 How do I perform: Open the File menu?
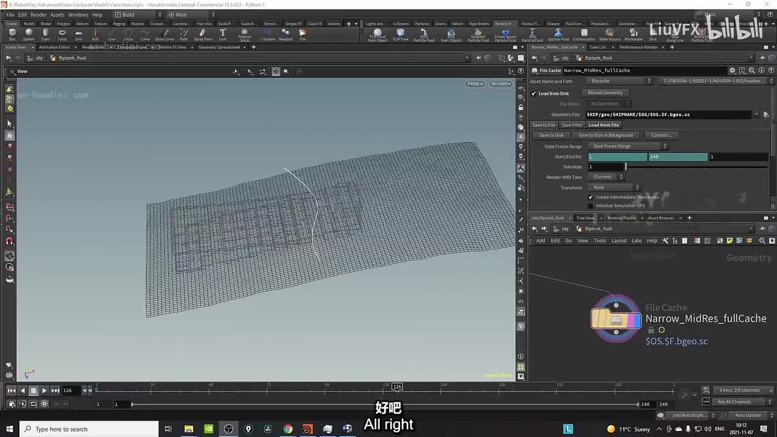(10, 15)
